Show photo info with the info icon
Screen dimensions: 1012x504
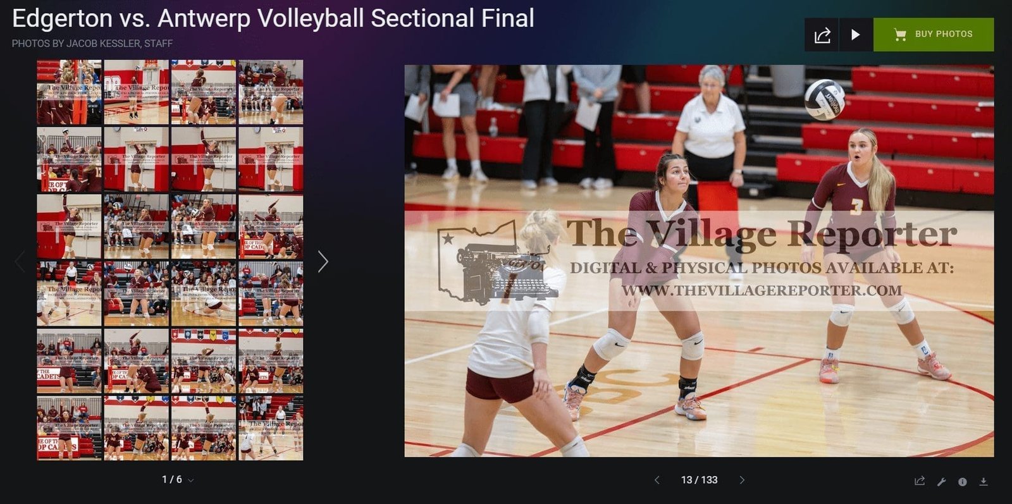pyautogui.click(x=962, y=481)
